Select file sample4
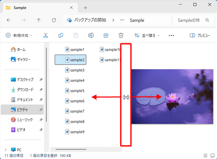This screenshot has width=217, height=159. click(x=75, y=81)
